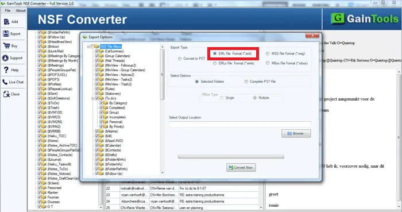Click down arrow of main folder tree scrollbar
402x212 pixels.
click(100, 207)
